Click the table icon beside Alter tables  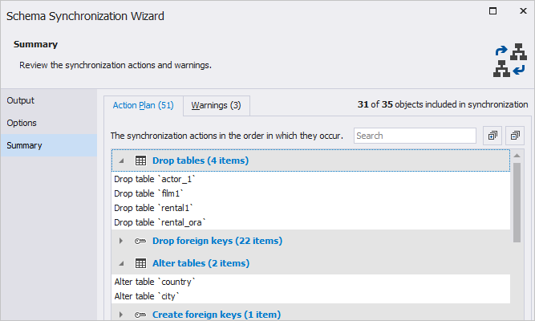click(140, 263)
